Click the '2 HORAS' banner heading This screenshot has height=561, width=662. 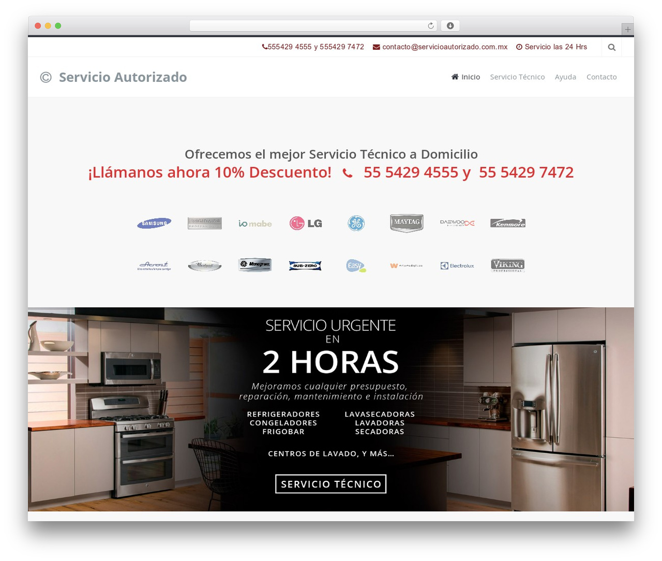pyautogui.click(x=331, y=362)
